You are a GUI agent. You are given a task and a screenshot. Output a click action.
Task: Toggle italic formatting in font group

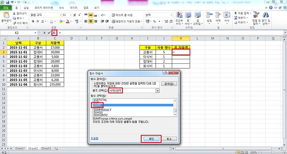(x=37, y=22)
